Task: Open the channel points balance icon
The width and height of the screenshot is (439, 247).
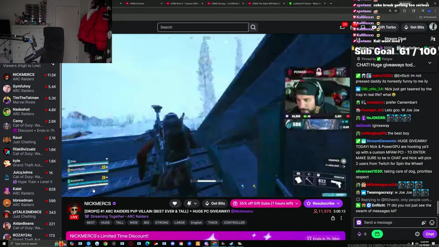Action: (x=359, y=234)
